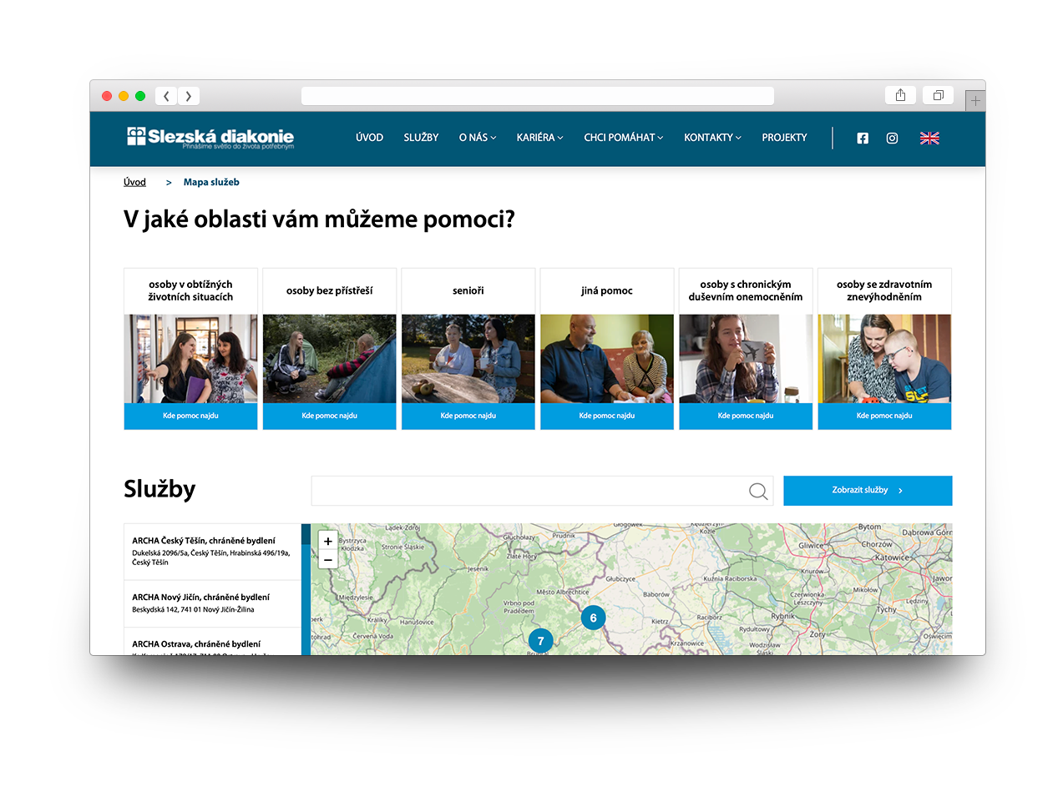Expand the KARIÉRA dropdown menu
Image resolution: width=1063 pixels, height=797 pixels.
click(x=540, y=138)
